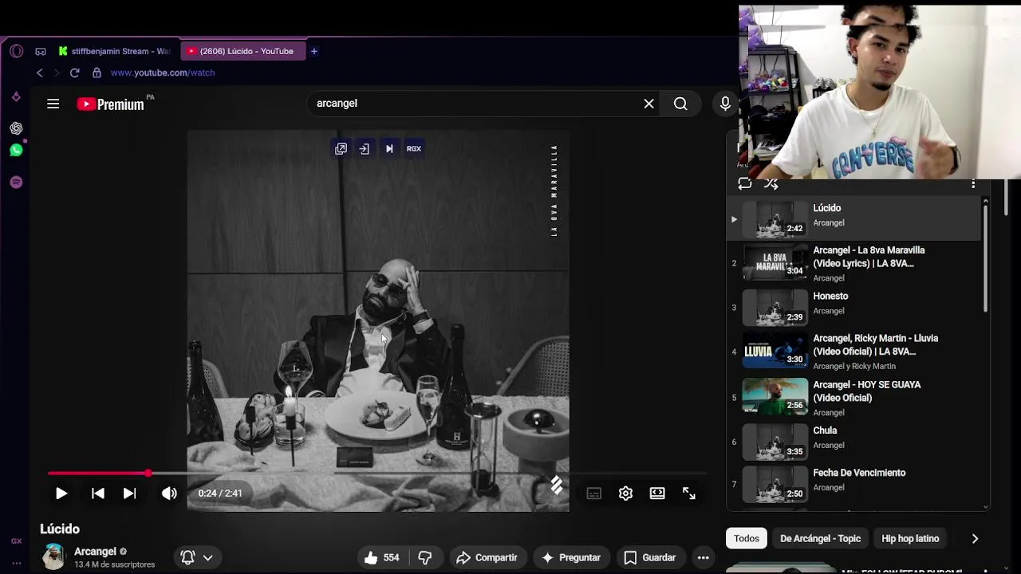Open ChatGPT in the Opera sidebar

16,128
